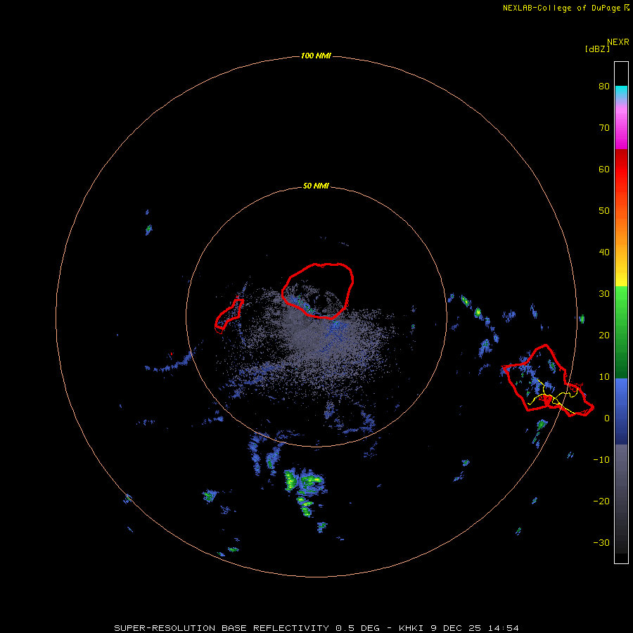Click the [dBZ] unit label
This screenshot has width=633, height=633.
tap(597, 49)
